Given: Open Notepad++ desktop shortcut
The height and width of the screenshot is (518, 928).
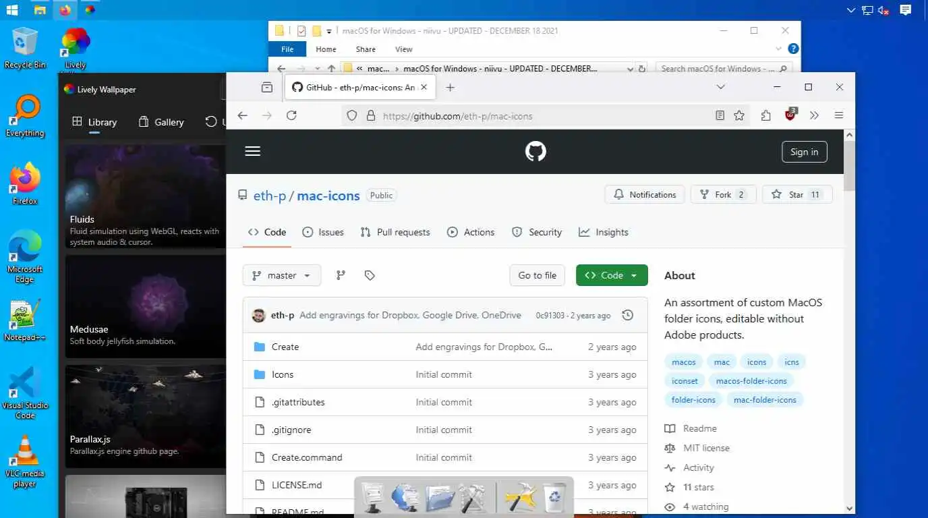Looking at the screenshot, I should coord(24,320).
